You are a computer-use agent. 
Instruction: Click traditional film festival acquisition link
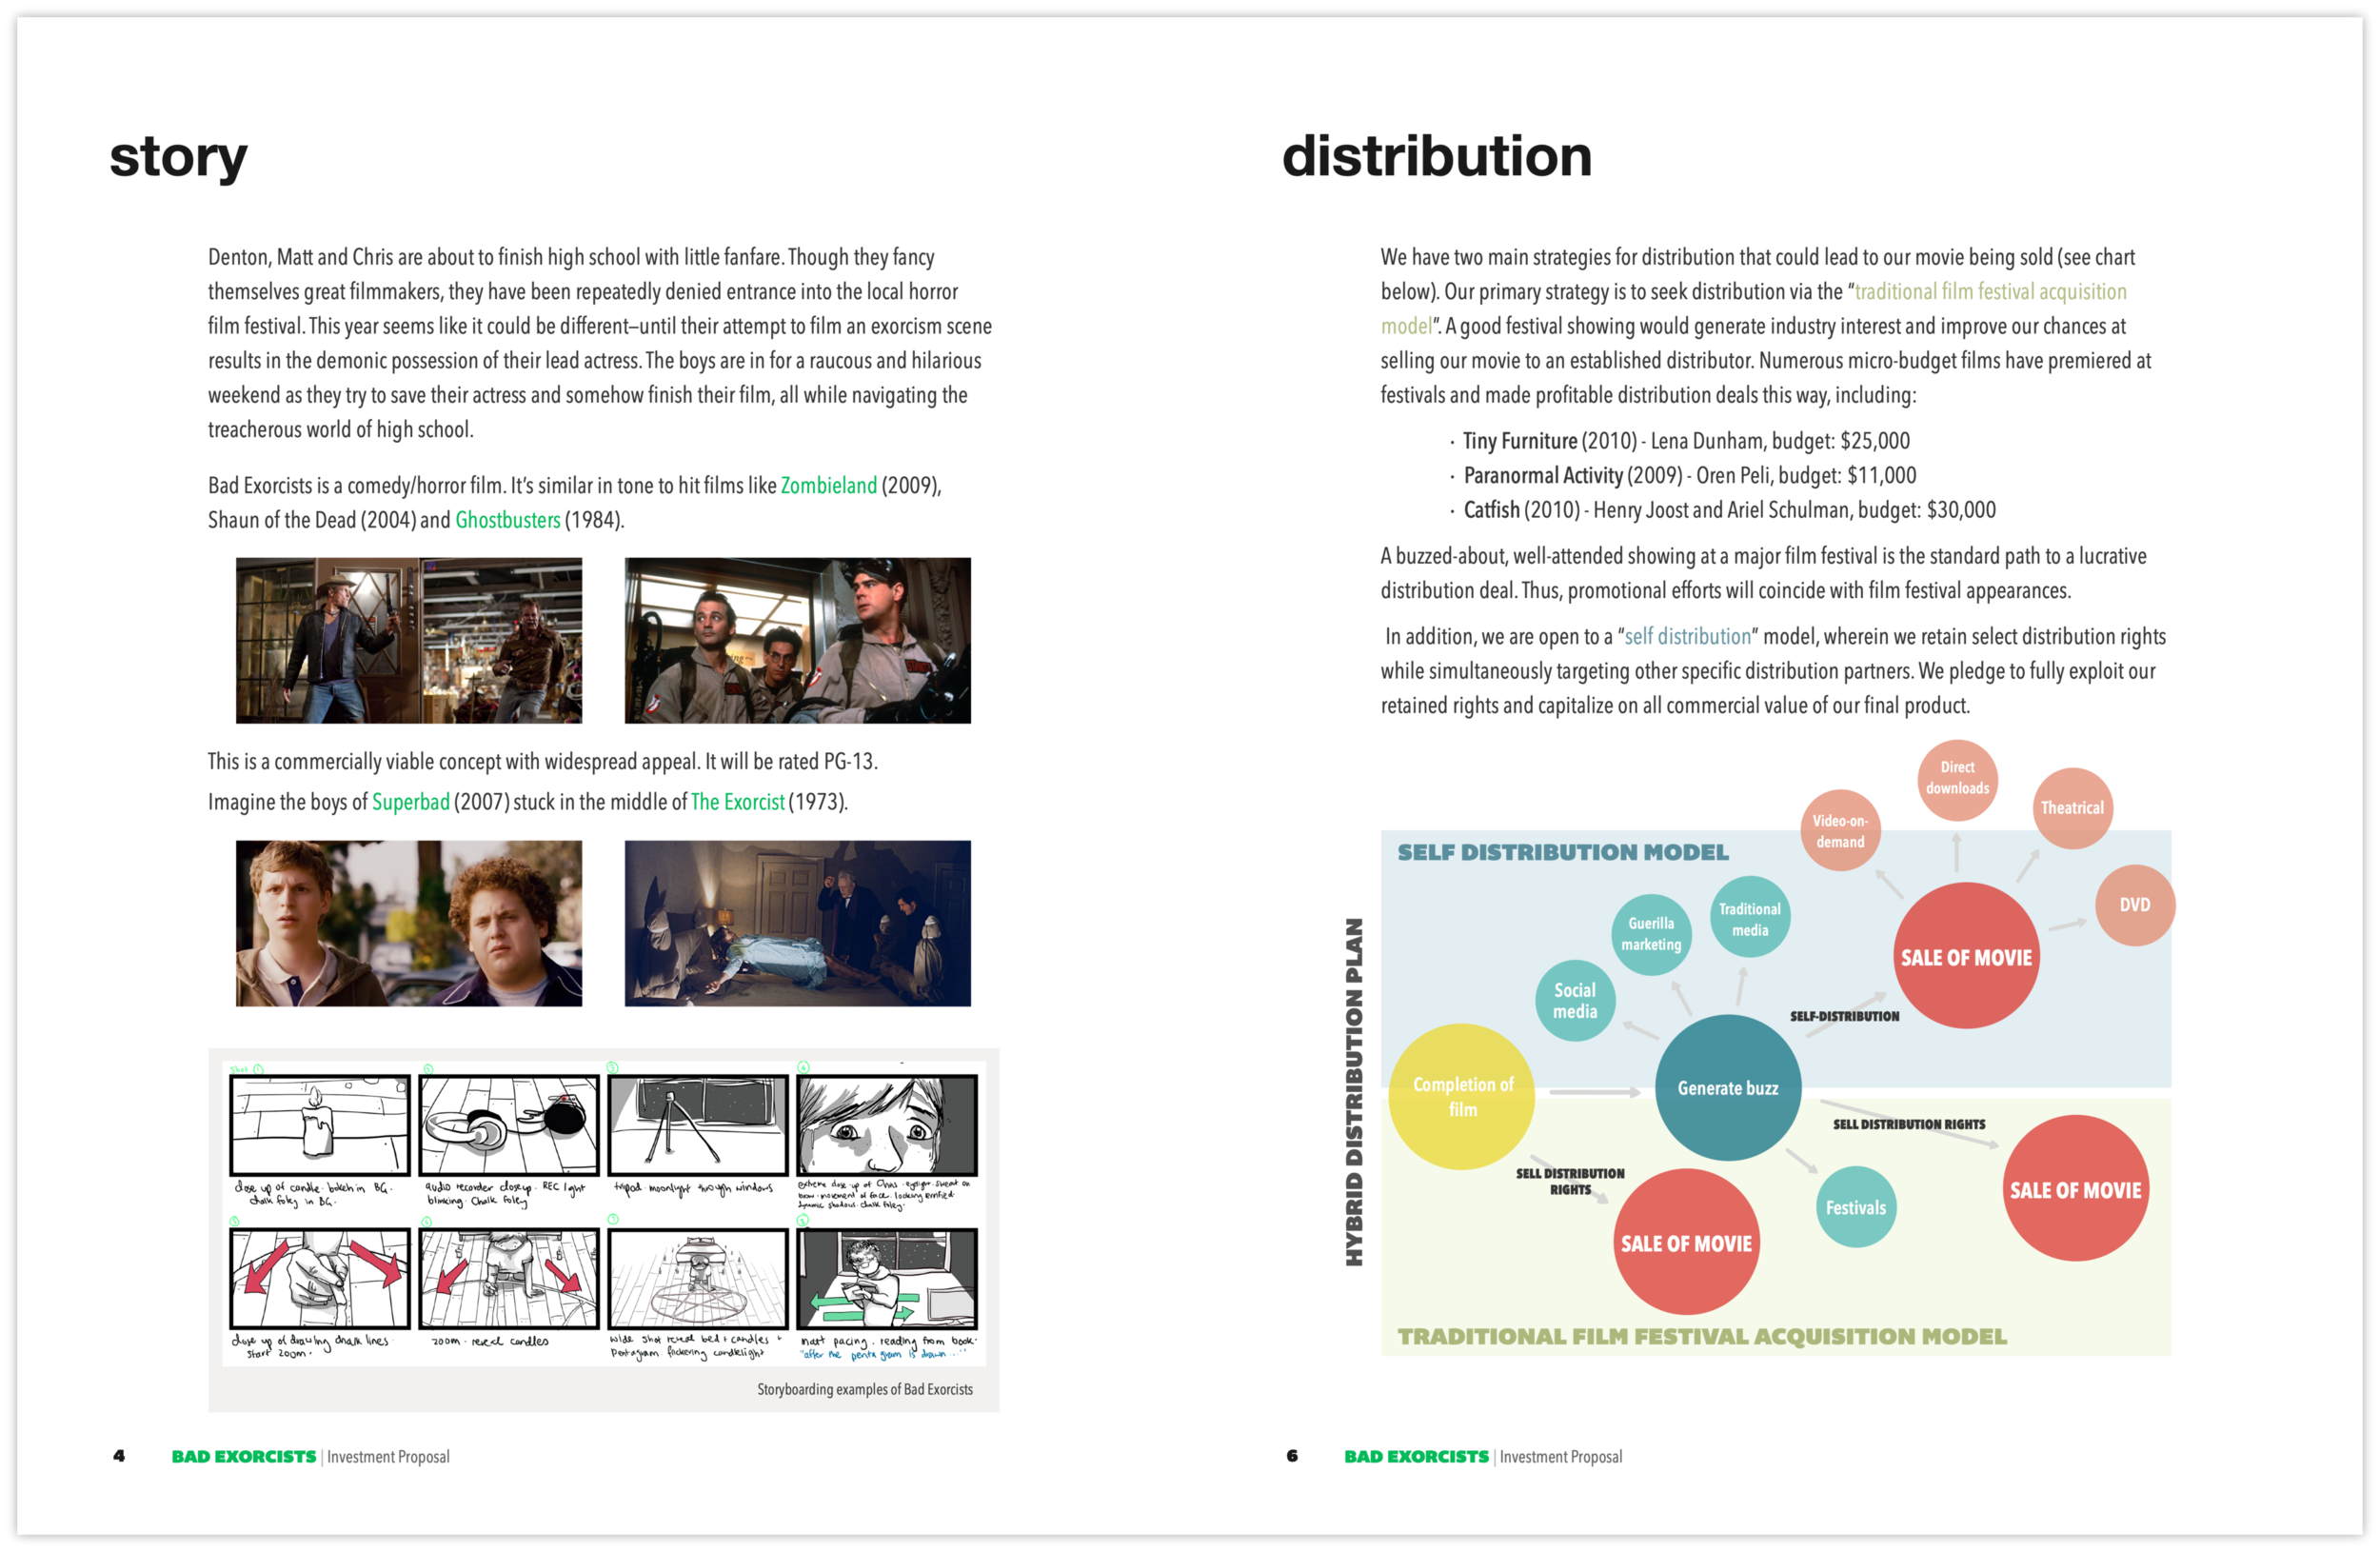tap(1989, 292)
